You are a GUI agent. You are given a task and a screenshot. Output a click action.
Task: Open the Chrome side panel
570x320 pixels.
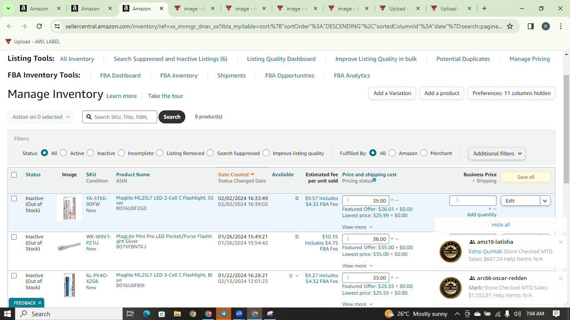[531, 26]
